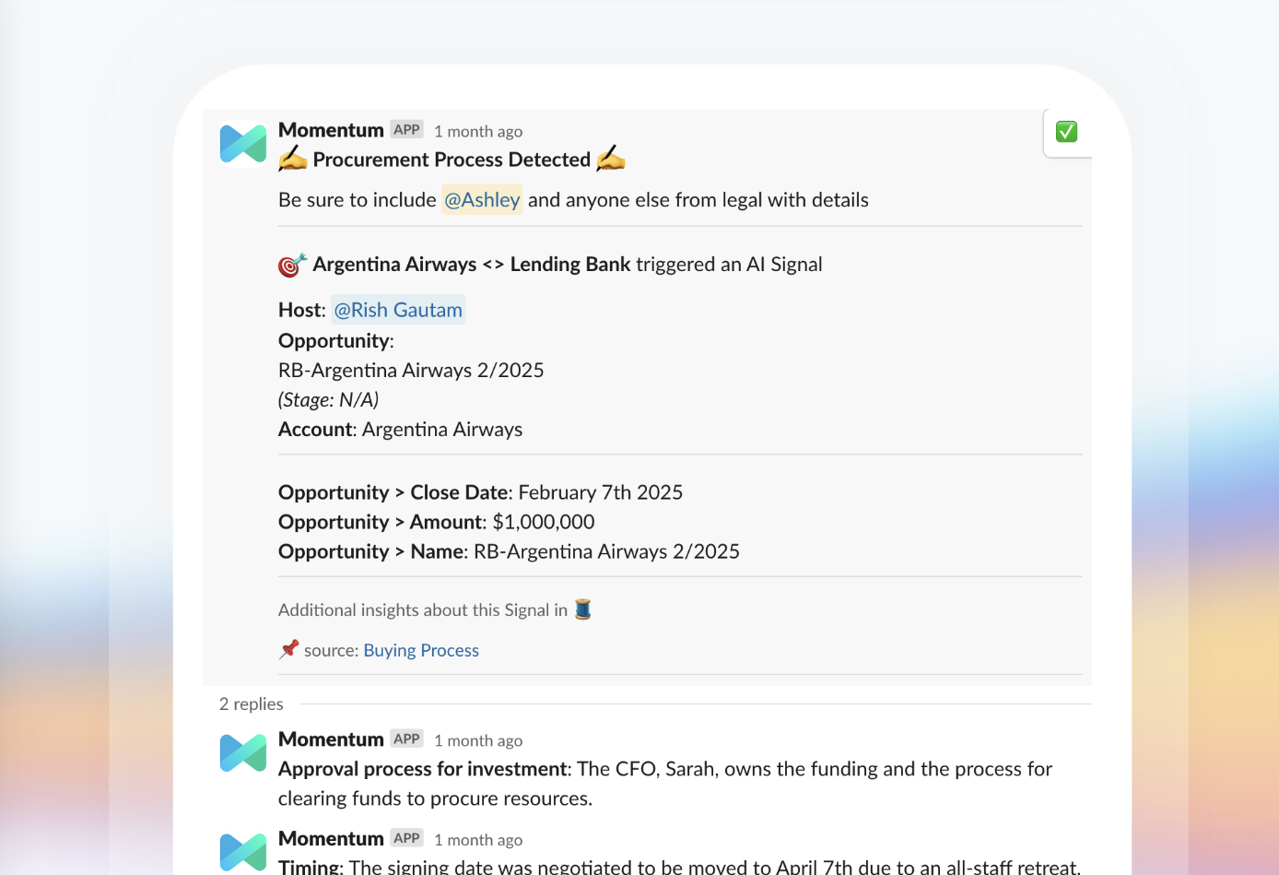Click the Momentum avatar on the Procurement message

pos(243,144)
